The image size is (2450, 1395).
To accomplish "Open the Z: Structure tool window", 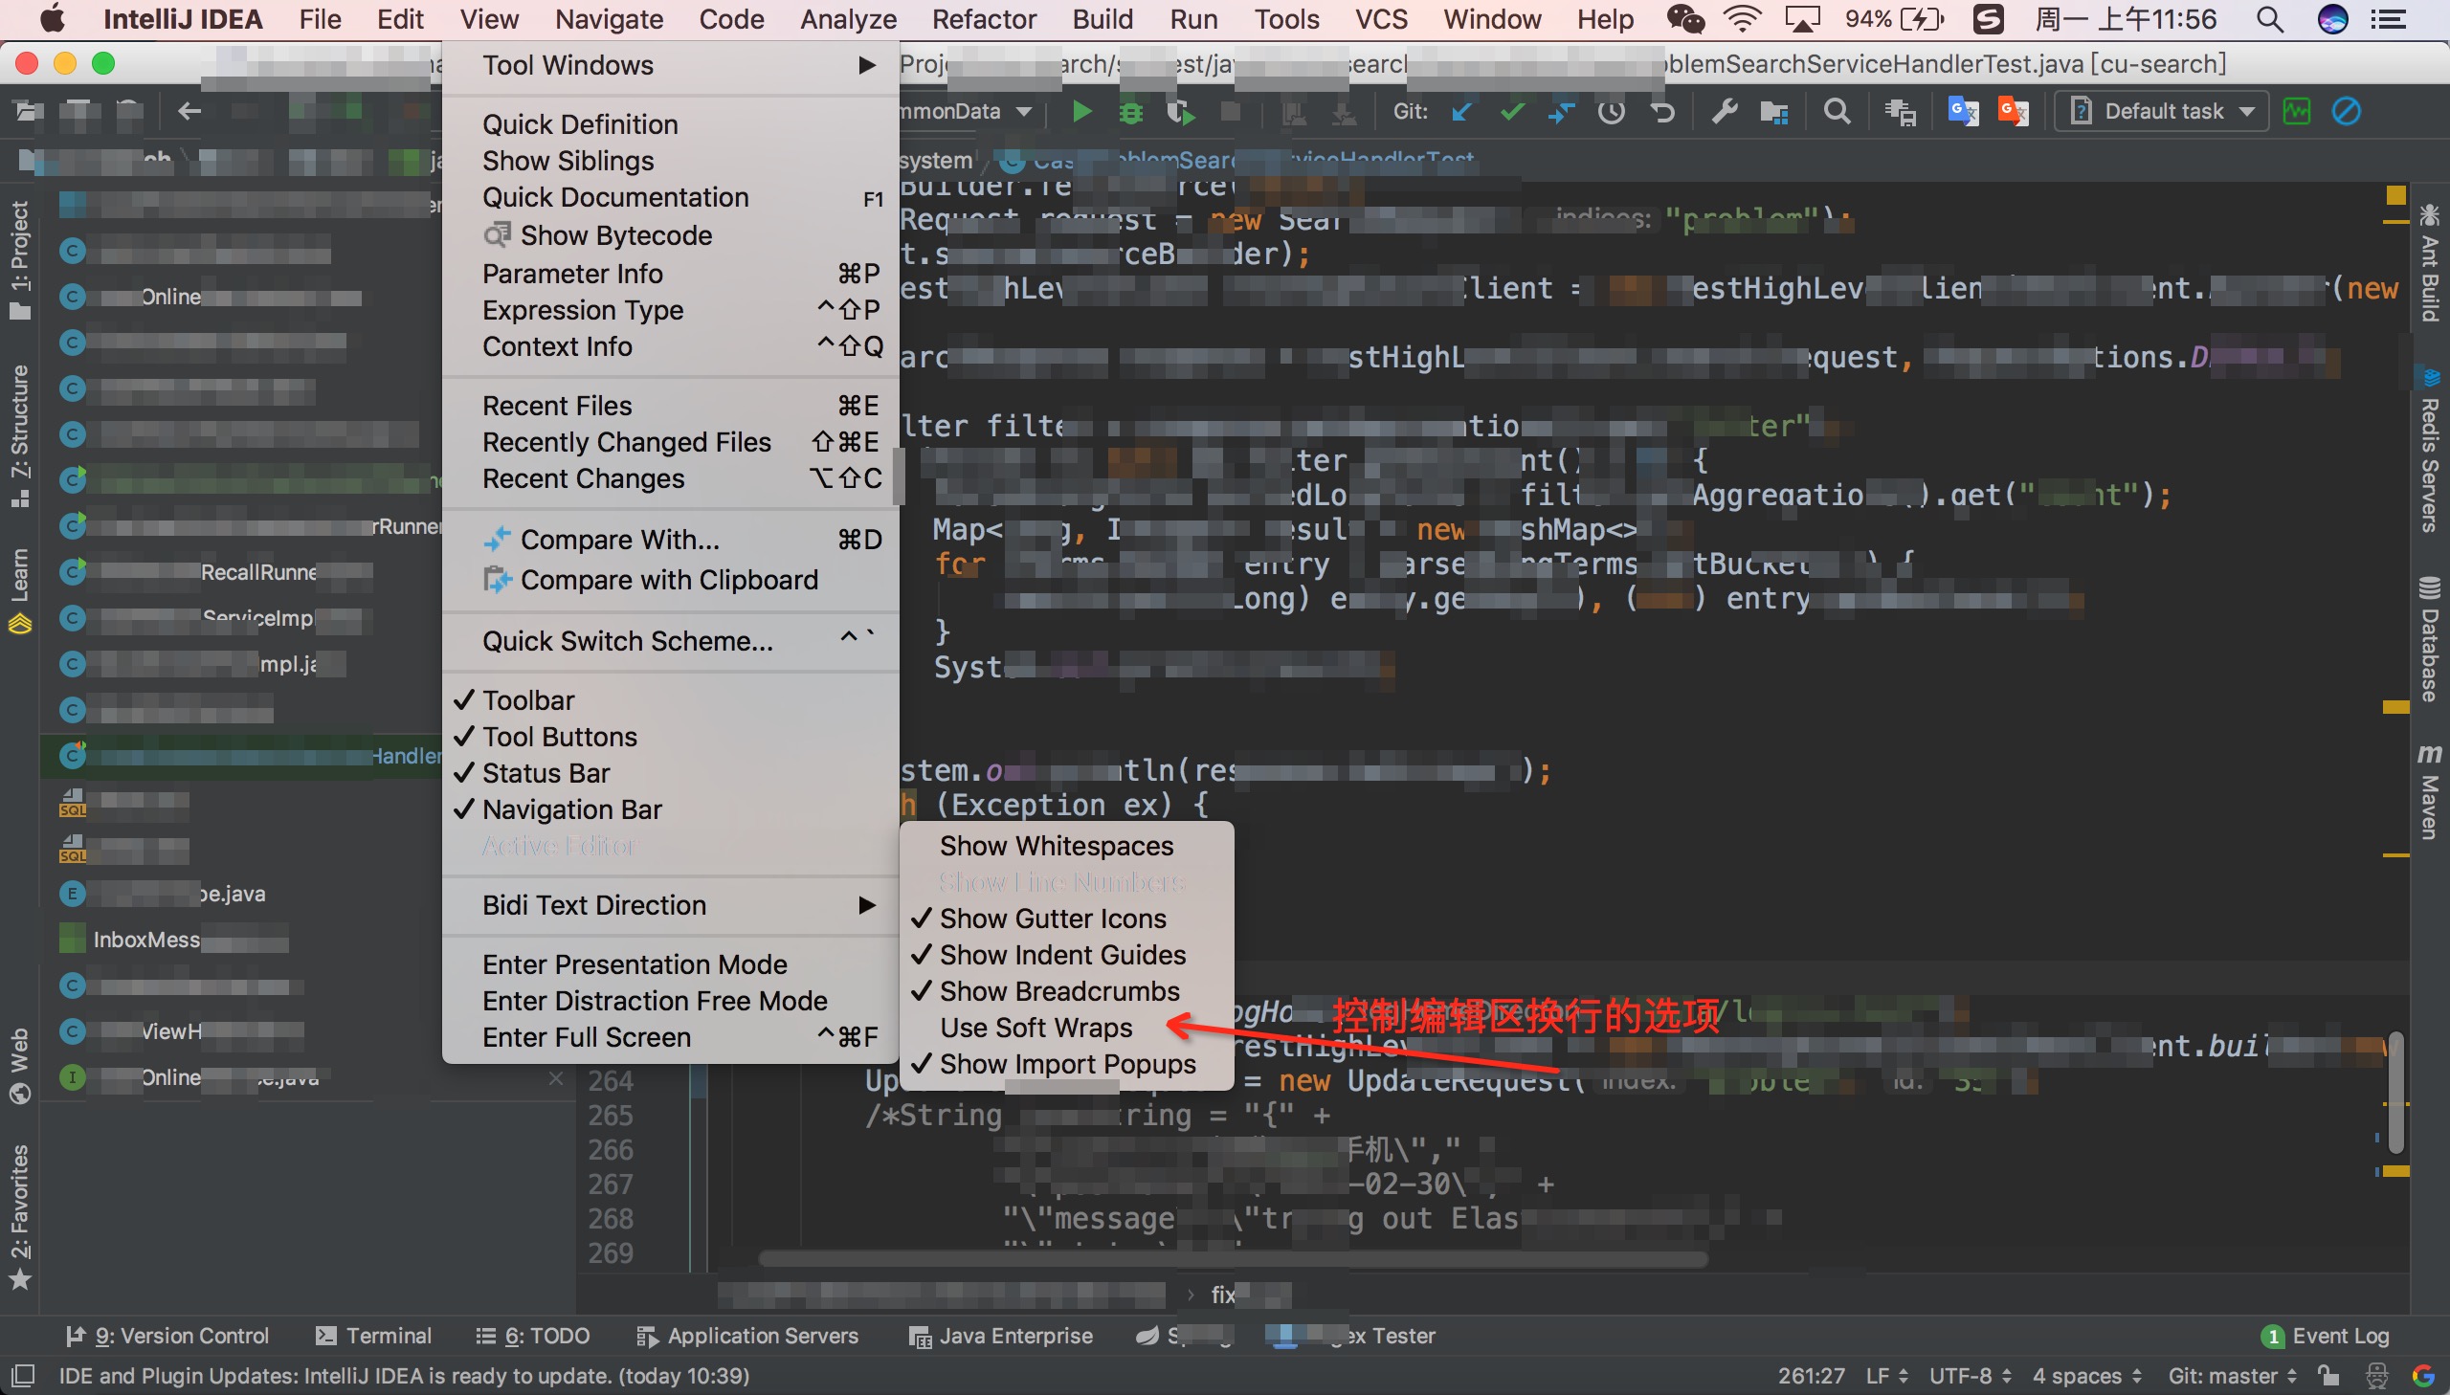I will (19, 436).
